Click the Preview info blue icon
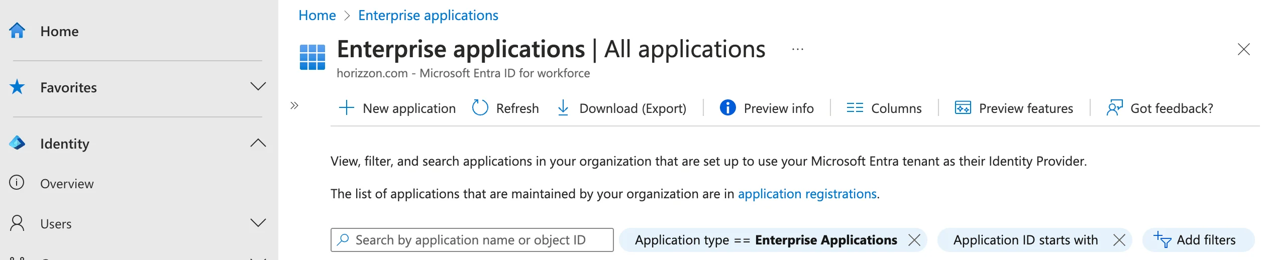The image size is (1267, 260). click(x=727, y=107)
